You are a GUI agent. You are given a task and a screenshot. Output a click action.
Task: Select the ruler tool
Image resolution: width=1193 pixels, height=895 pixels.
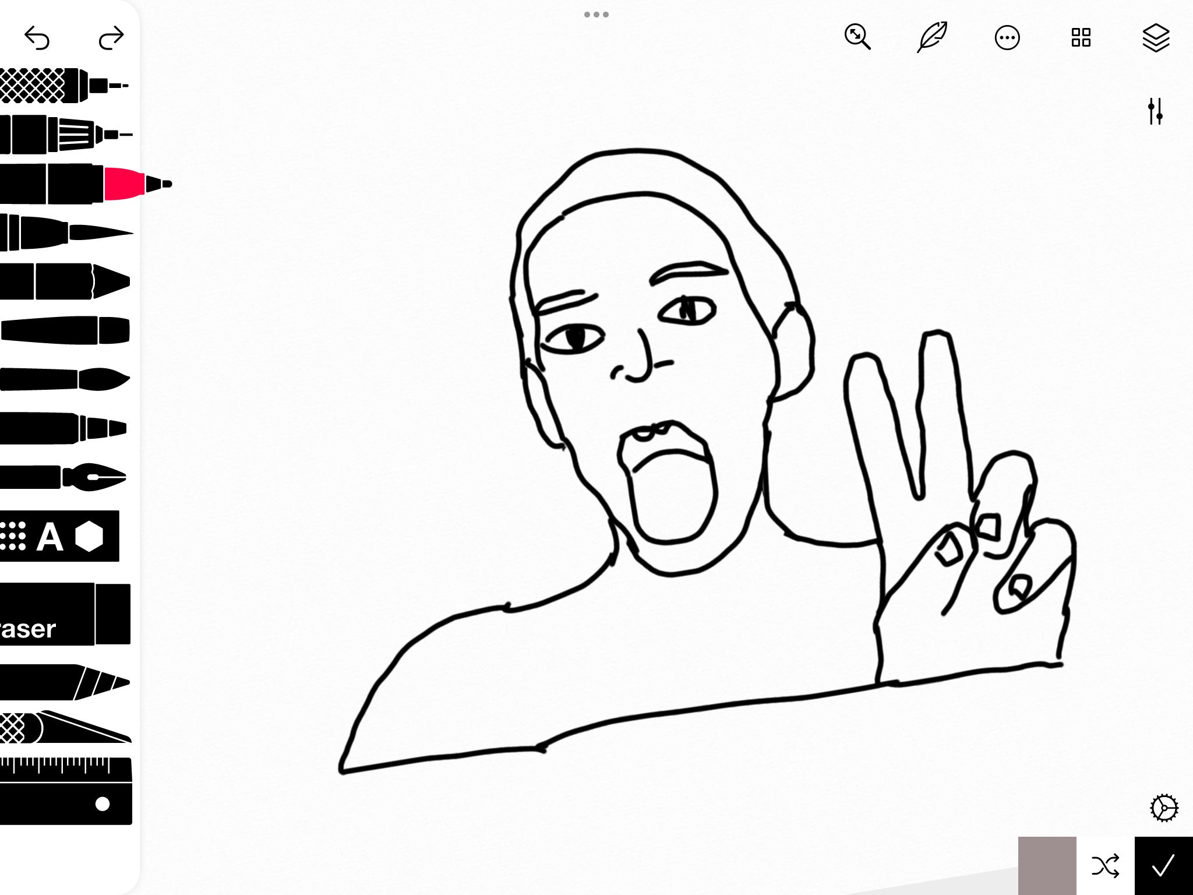click(64, 791)
